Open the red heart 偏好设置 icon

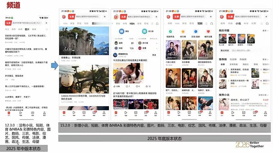tap(208, 32)
